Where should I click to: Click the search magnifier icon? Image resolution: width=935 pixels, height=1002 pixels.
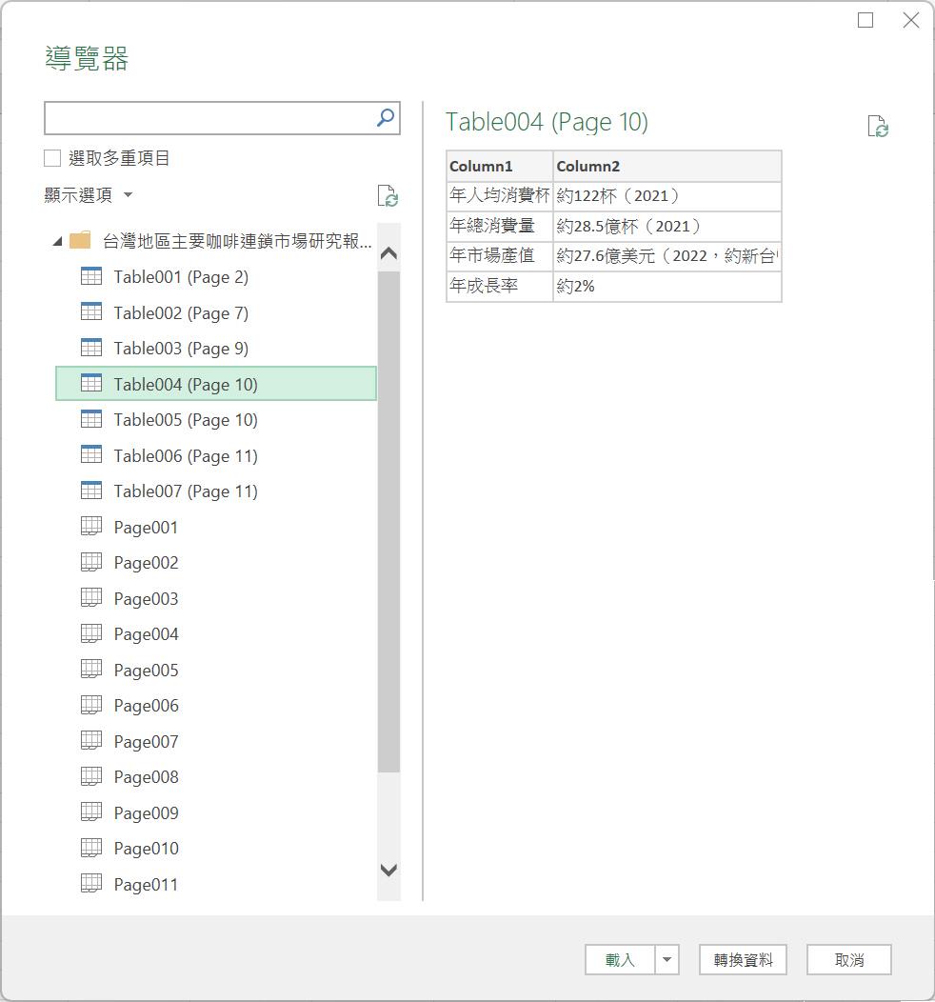(x=386, y=118)
